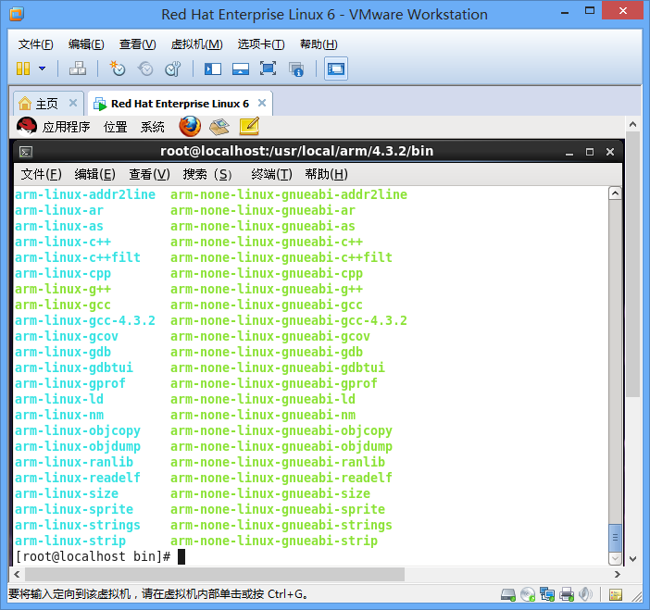Click the message log status icon
The width and height of the screenshot is (650, 610).
point(616,594)
